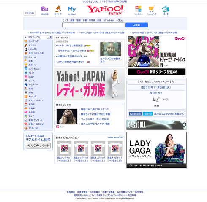Open LOHACO in the services sidebar
The height and width of the screenshot is (202, 207).
tap(33, 49)
